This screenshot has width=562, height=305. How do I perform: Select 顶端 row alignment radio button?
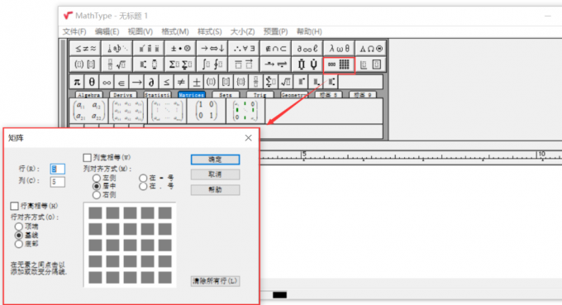[x=19, y=226]
